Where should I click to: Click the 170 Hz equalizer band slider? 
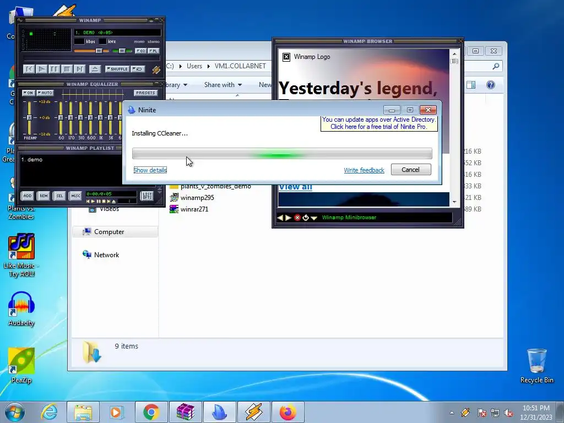[x=71, y=118]
